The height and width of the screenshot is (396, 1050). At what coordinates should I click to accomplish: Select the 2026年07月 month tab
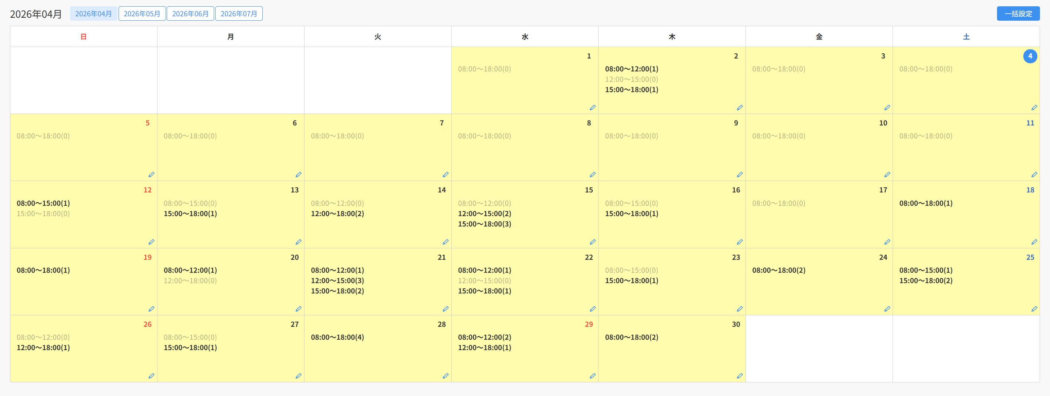[x=239, y=14]
